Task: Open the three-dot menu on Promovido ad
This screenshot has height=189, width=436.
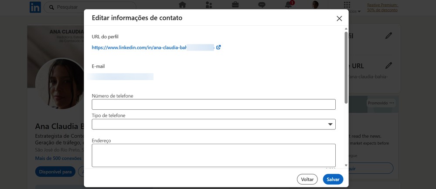Action: 392,103
